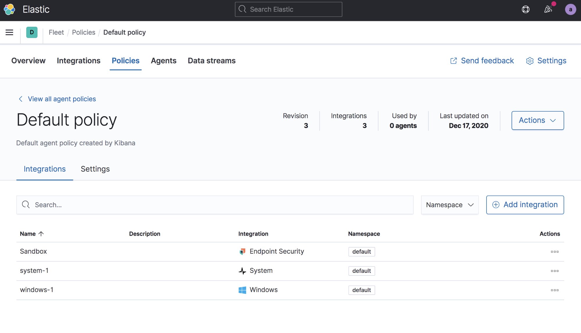Click the View all agent policies link
581x333 pixels.
coord(62,99)
